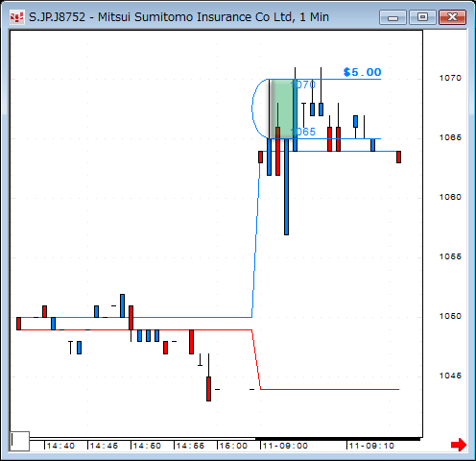
Task: Maximize the chart window
Action: click(422, 17)
